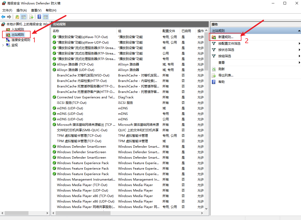The height and width of the screenshot is (220, 301).
Task: Click the rule list scroll-down arrow
Action: click(x=206, y=209)
